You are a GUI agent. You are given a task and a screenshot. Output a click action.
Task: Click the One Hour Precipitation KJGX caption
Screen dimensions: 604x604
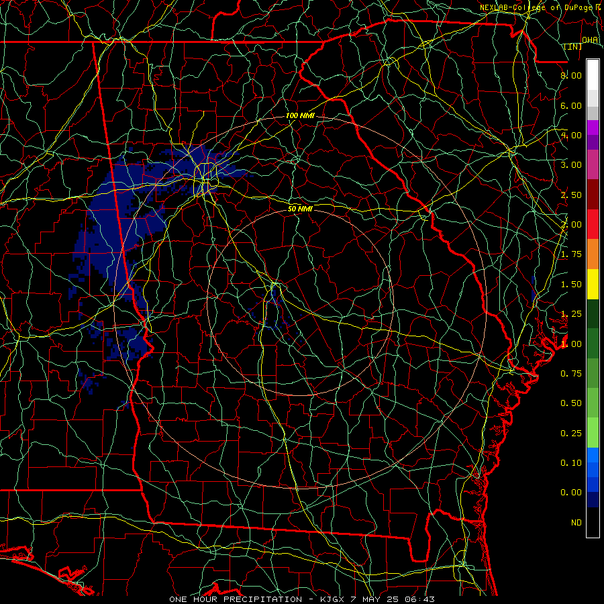(x=302, y=599)
